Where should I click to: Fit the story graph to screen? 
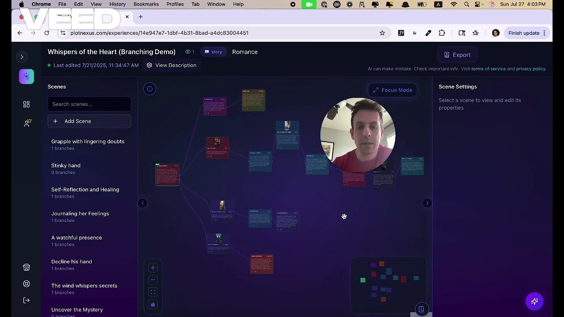(152, 291)
